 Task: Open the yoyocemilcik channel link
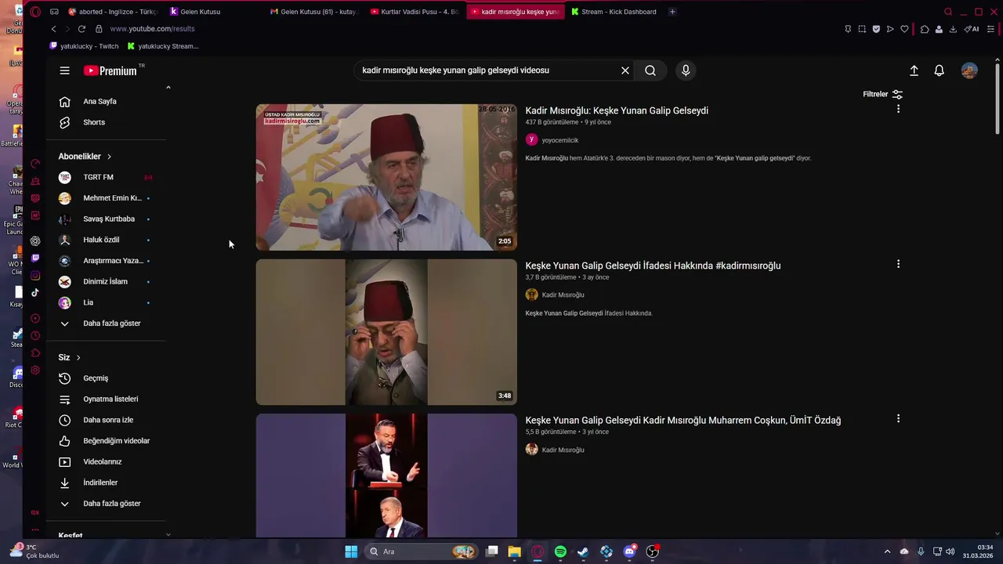[x=559, y=140]
